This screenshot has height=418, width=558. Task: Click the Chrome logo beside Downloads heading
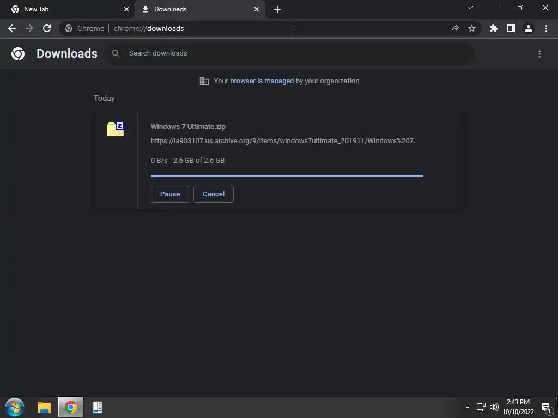point(18,54)
